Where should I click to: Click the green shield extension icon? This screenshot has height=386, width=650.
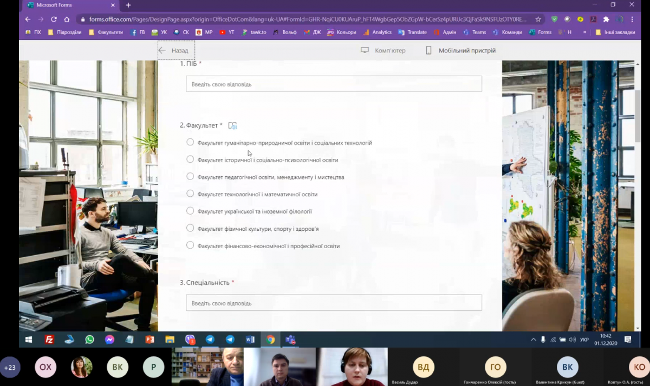point(554,19)
